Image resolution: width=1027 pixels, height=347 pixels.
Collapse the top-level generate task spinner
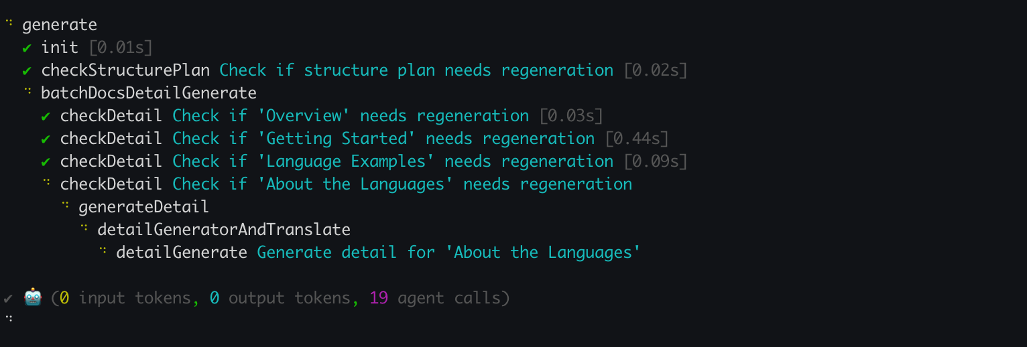(x=9, y=23)
